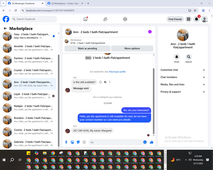Open the notifications bell

coord(196,19)
